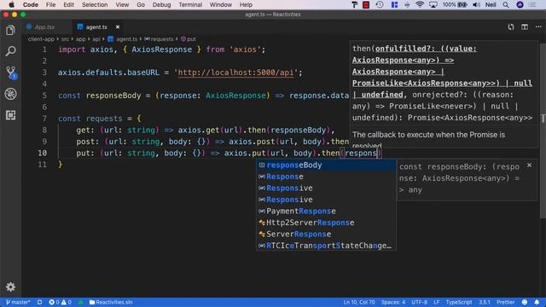Click Ln 10, Col 70 cursor position

coord(359,302)
